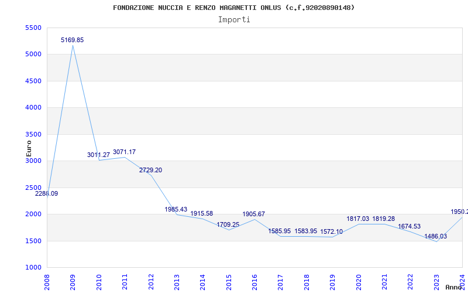Click the x-axis year 2011
468x293 pixels.
(x=125, y=282)
